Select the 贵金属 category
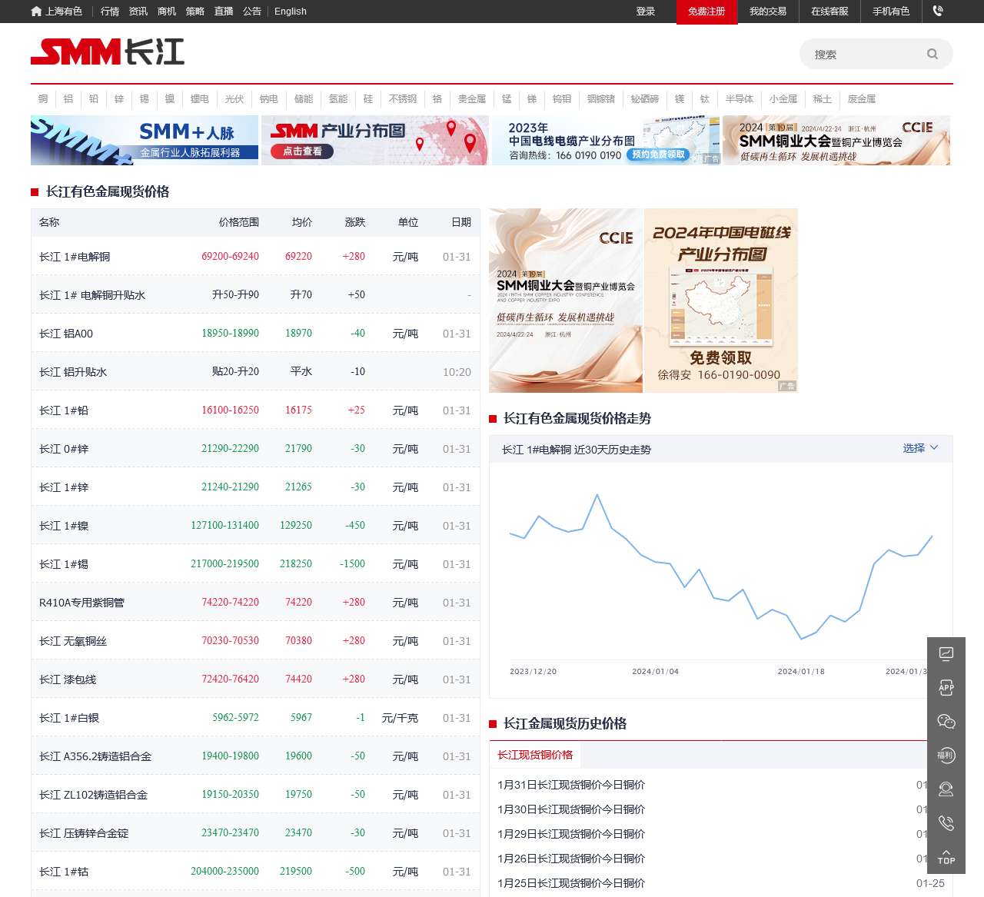 click(472, 99)
